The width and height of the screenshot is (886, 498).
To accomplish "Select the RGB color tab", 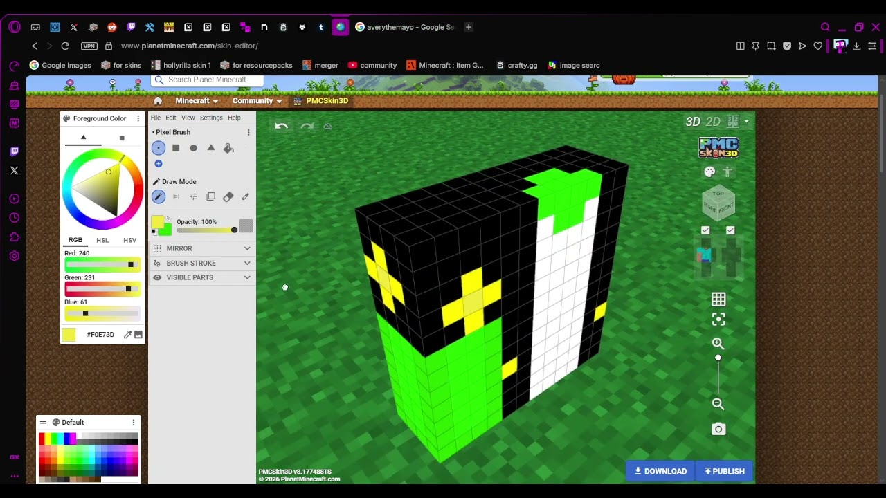I will coord(75,240).
